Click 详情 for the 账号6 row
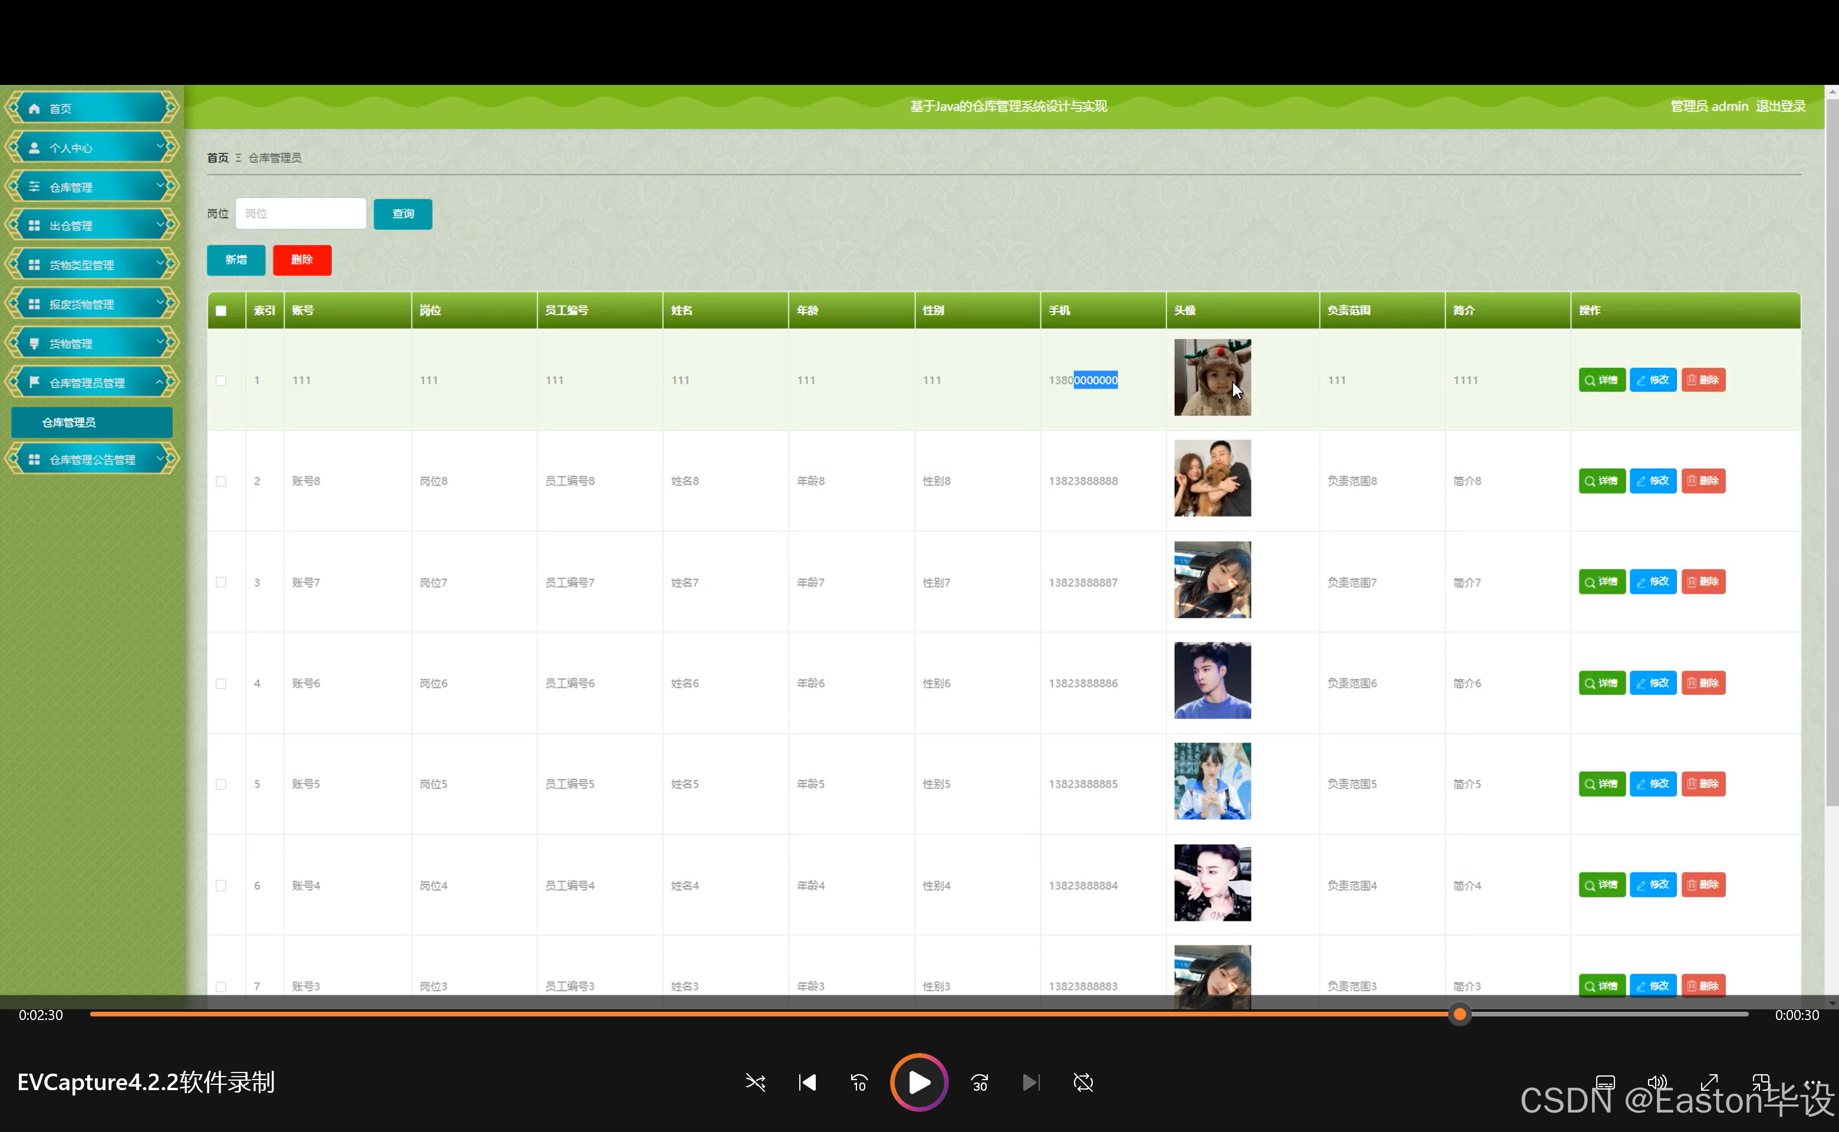This screenshot has width=1839, height=1132. point(1601,683)
